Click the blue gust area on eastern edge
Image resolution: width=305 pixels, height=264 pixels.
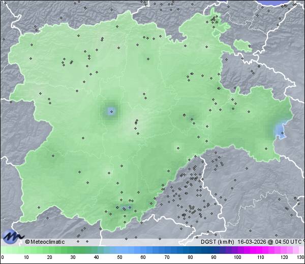pyautogui.click(x=280, y=130)
